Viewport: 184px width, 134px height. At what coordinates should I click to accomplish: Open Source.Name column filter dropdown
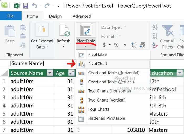pyautogui.click(x=50, y=73)
